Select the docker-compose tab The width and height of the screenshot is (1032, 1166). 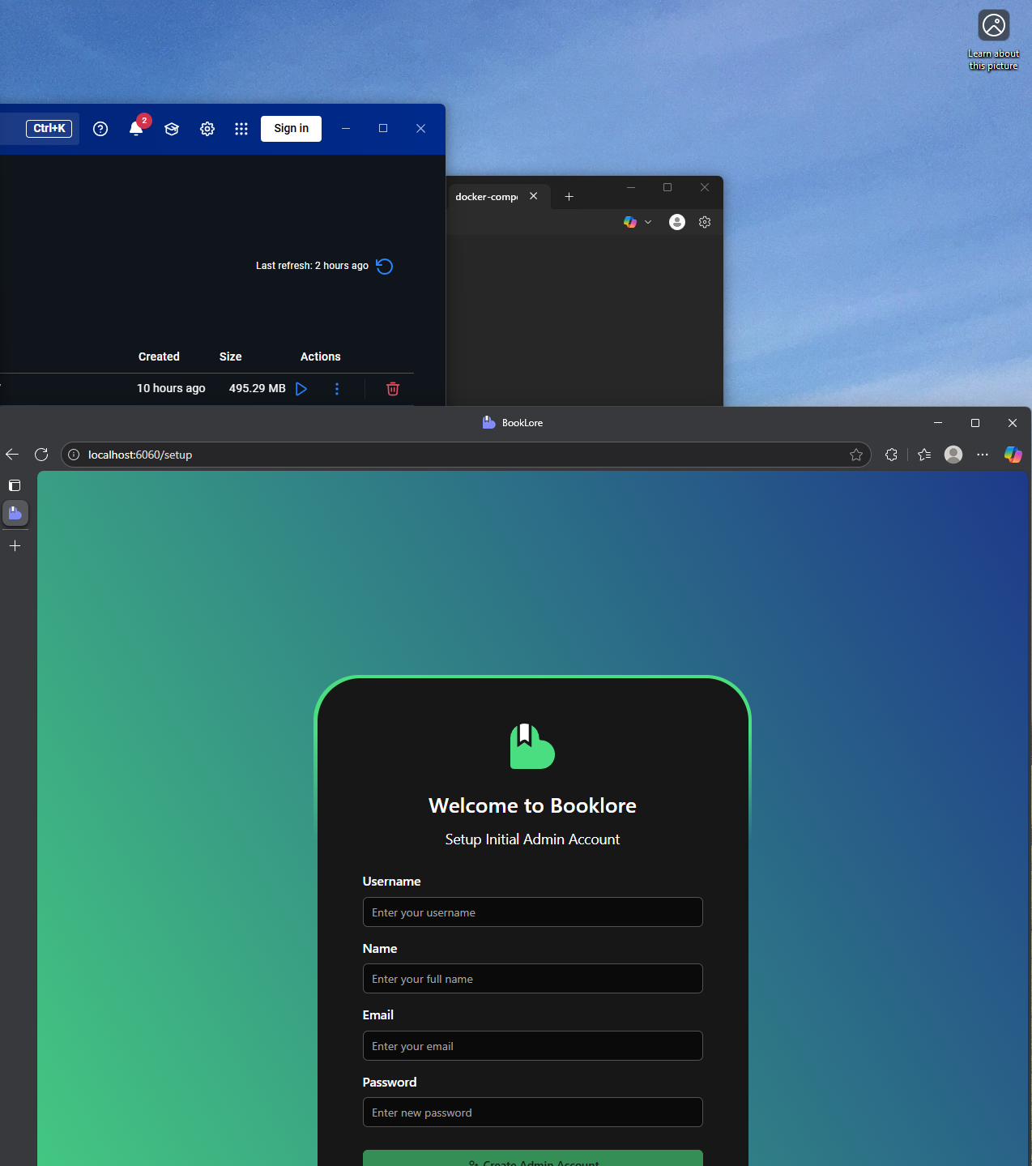click(x=487, y=197)
